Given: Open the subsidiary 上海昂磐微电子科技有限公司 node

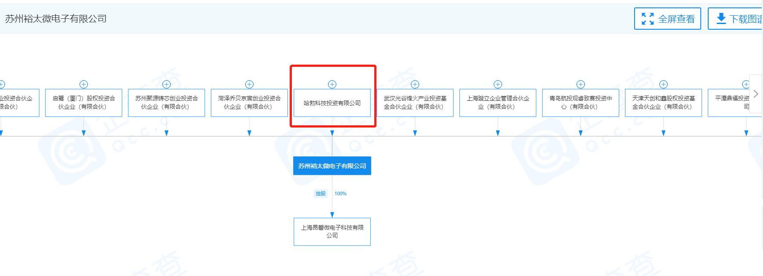Looking at the screenshot, I should coord(332,231).
